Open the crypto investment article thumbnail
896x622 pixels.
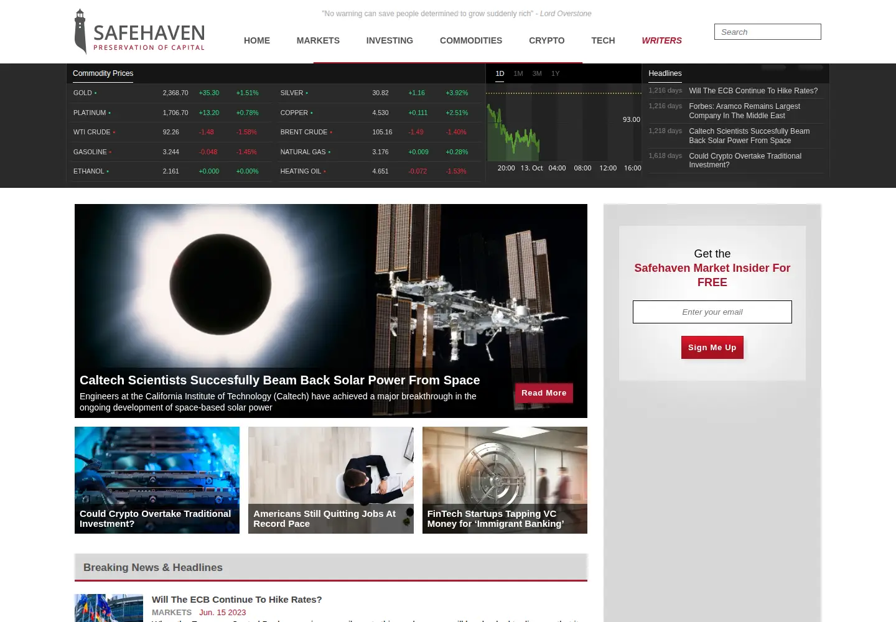pyautogui.click(x=157, y=480)
